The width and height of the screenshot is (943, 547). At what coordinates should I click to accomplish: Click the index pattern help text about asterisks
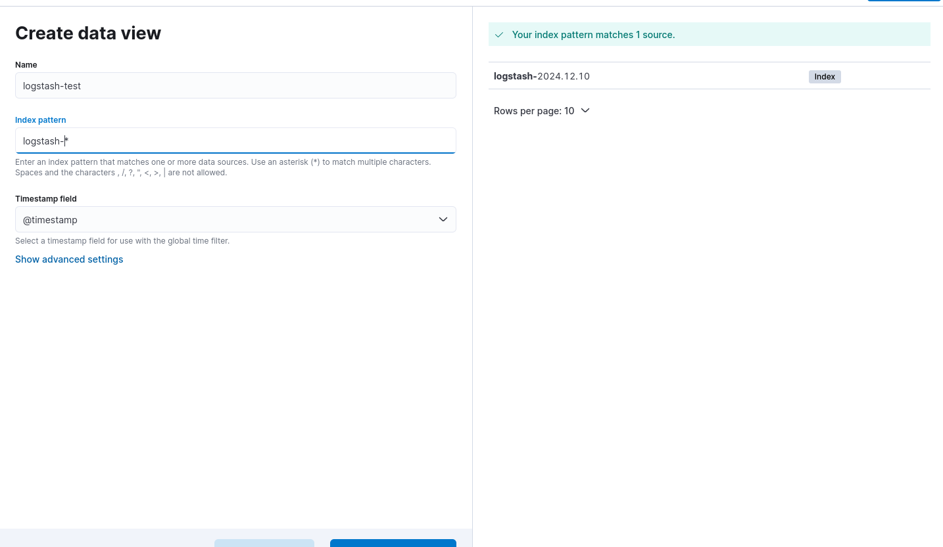coord(223,167)
